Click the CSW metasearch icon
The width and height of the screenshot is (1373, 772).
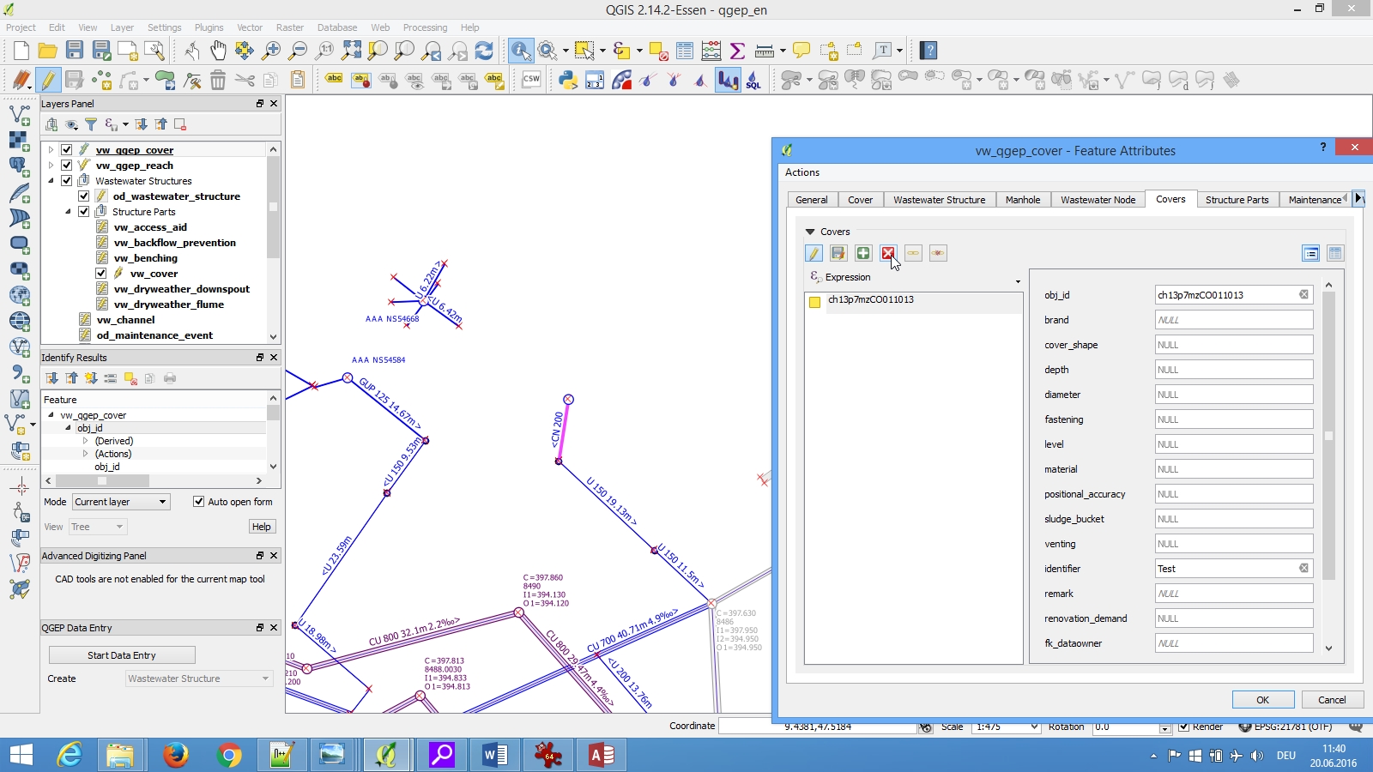(x=531, y=80)
